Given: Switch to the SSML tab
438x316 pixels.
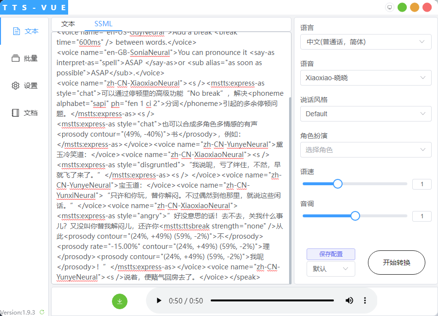Looking at the screenshot, I should (103, 23).
